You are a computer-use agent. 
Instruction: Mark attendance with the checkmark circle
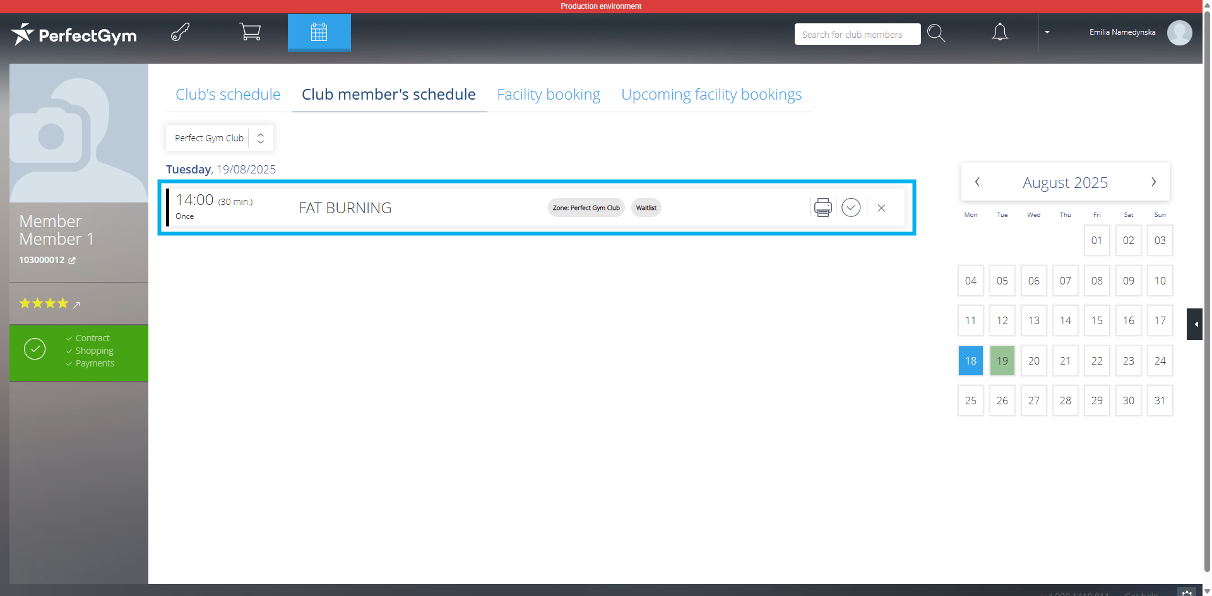[x=851, y=207]
